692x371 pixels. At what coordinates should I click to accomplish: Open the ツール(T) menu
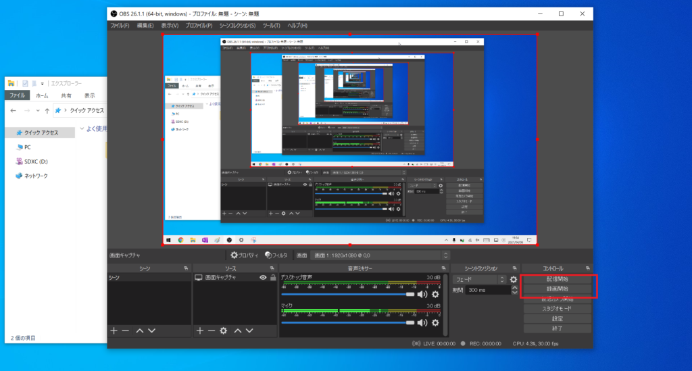pyautogui.click(x=272, y=26)
